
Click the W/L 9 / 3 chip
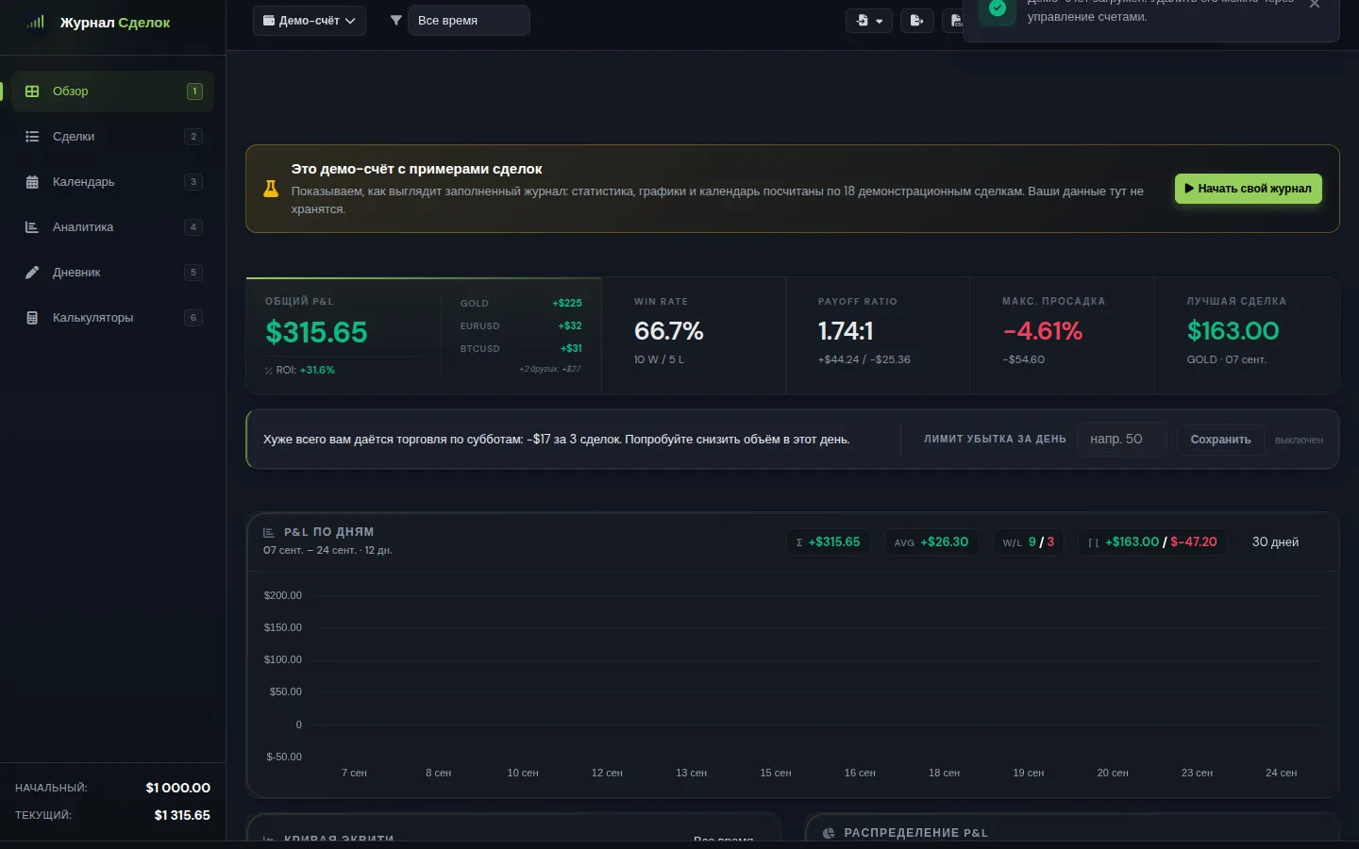coord(1028,542)
